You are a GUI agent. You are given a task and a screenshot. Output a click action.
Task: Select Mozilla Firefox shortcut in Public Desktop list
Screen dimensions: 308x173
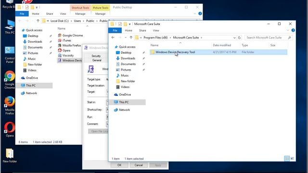69,45
